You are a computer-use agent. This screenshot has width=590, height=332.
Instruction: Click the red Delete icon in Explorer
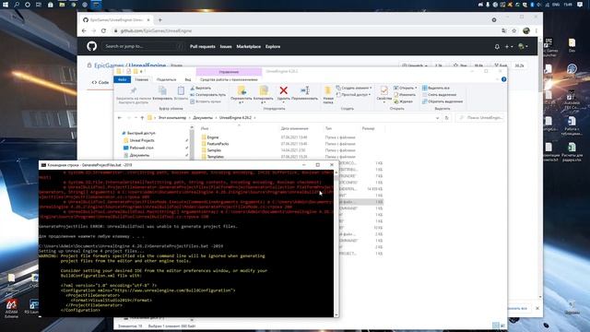point(284,90)
